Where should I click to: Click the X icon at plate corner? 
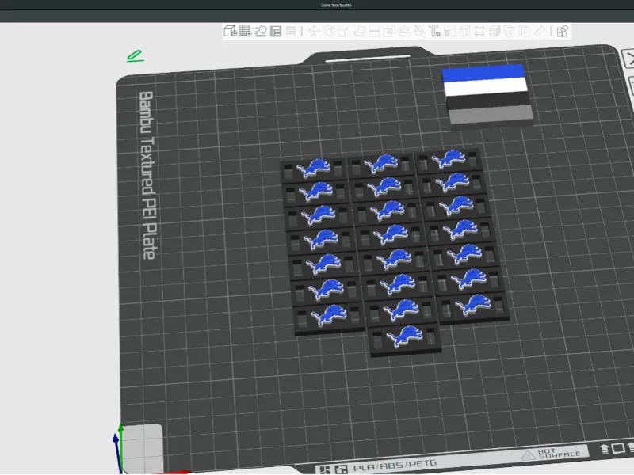(x=629, y=59)
